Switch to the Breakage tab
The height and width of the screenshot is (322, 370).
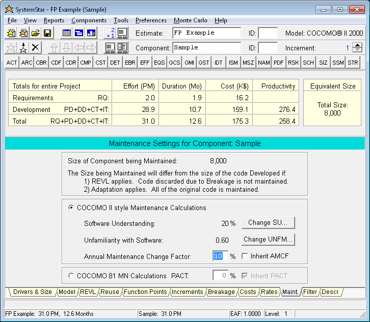click(x=221, y=292)
